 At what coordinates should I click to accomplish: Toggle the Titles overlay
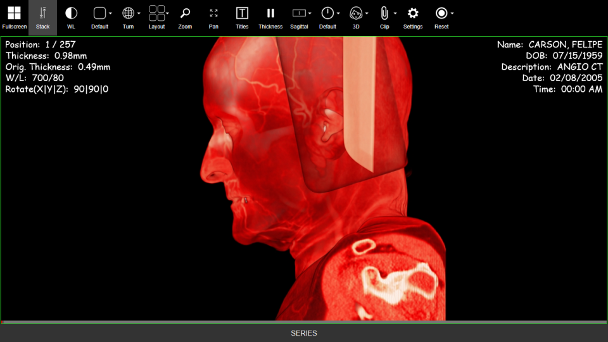point(242,18)
